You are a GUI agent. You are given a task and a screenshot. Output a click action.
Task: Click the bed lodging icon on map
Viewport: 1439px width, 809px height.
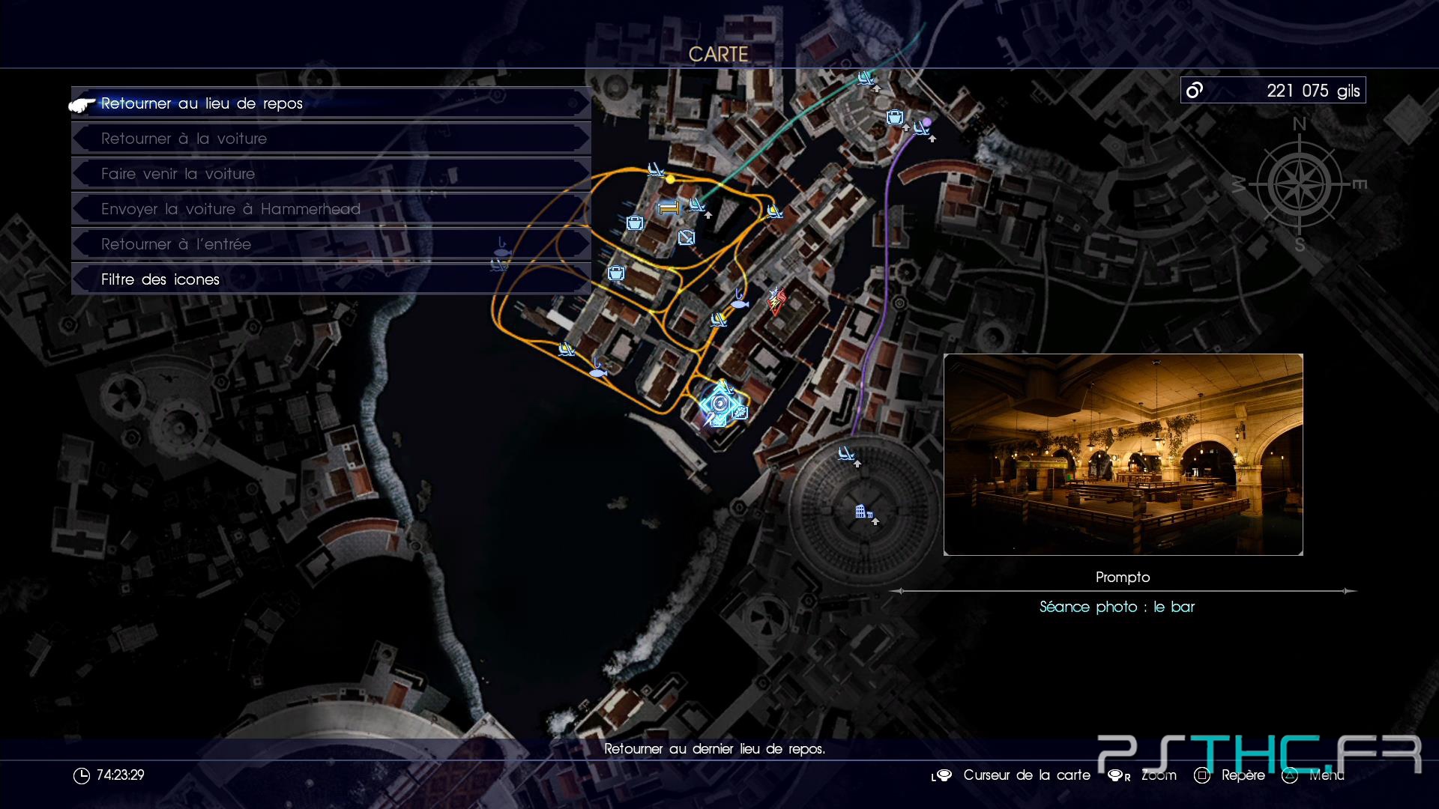[669, 207]
